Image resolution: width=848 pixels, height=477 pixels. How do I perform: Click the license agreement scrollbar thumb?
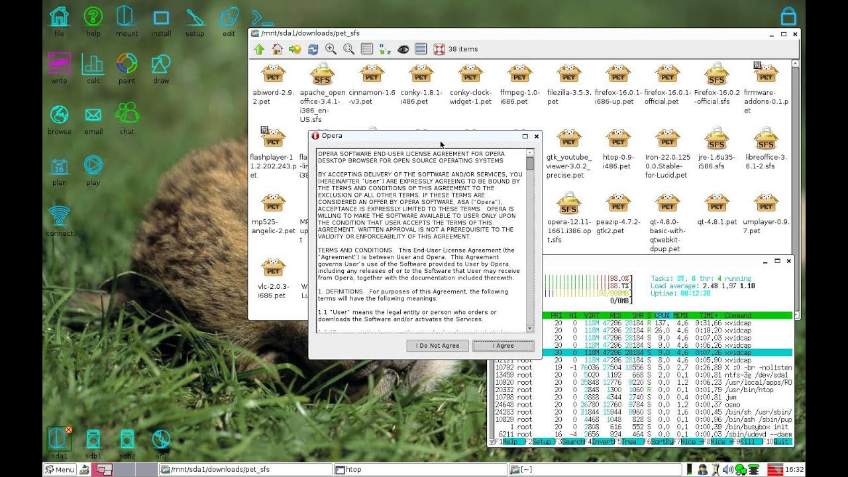point(530,164)
